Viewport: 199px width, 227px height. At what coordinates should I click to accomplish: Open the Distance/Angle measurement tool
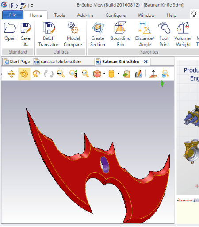pyautogui.click(x=145, y=34)
